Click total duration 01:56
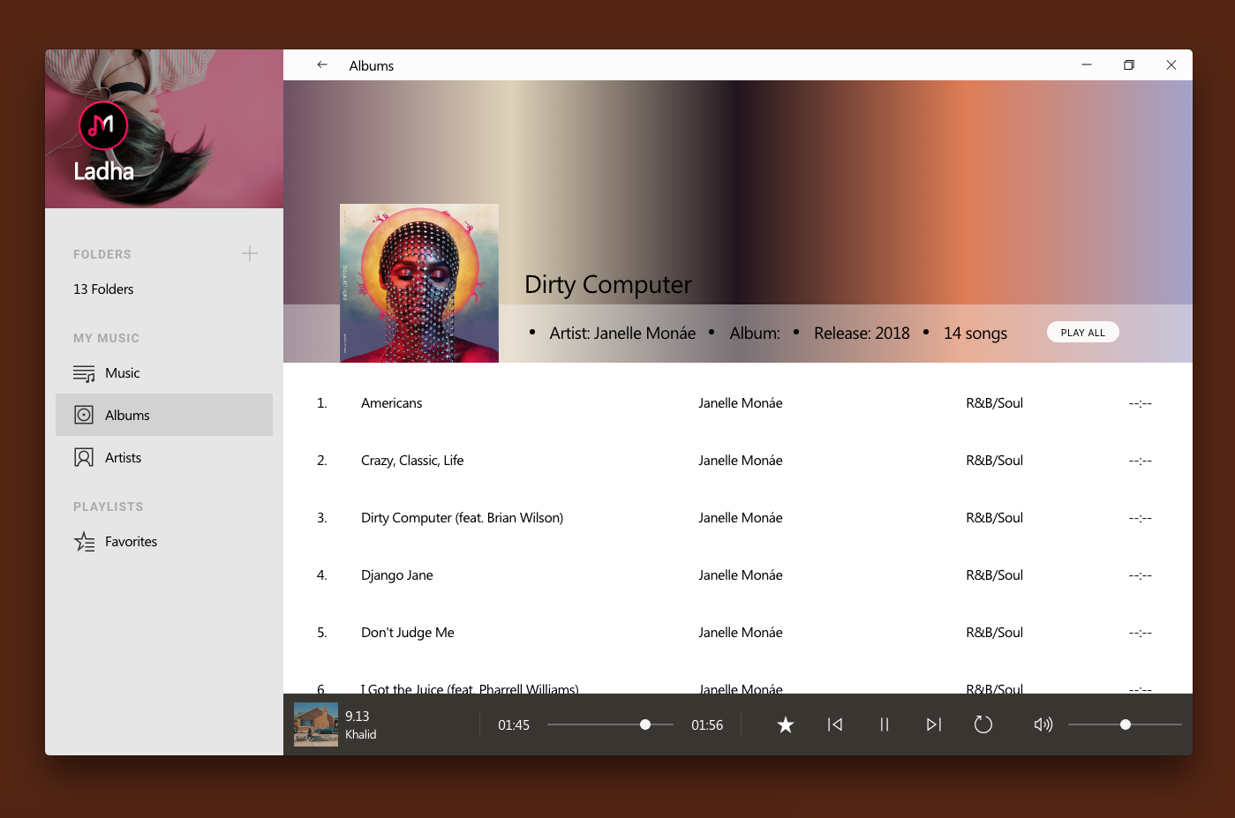The image size is (1235, 818). [x=707, y=725]
